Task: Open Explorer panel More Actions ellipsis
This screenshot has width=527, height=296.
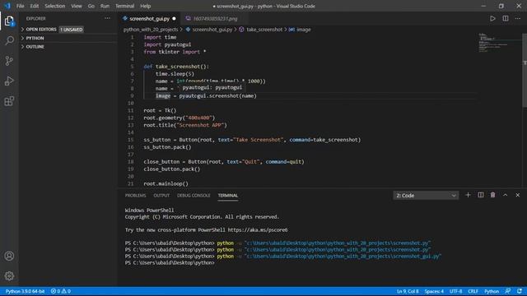Action: coord(107,18)
